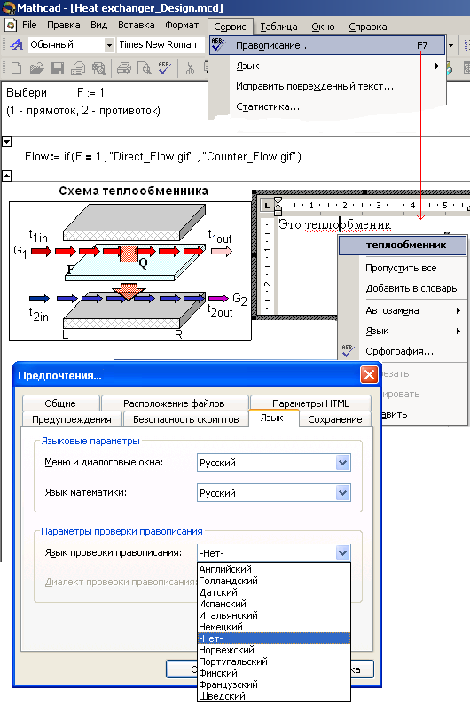Click the Print Preview magnifier icon
This screenshot has width=470, height=704.
144,68
